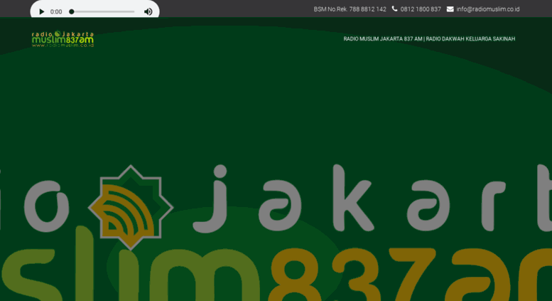
Task: Click the envelope email icon
Action: point(450,9)
